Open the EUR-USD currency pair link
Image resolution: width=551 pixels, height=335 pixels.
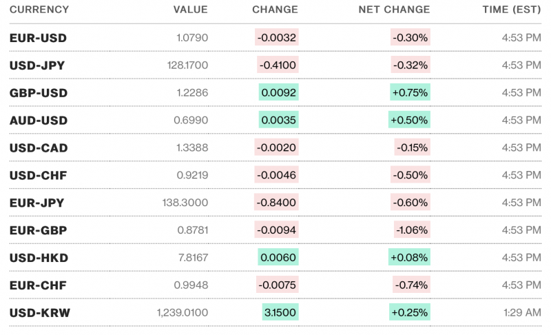[x=38, y=37]
